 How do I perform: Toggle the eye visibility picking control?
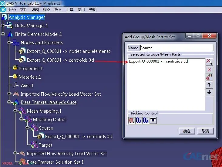click(x=153, y=120)
